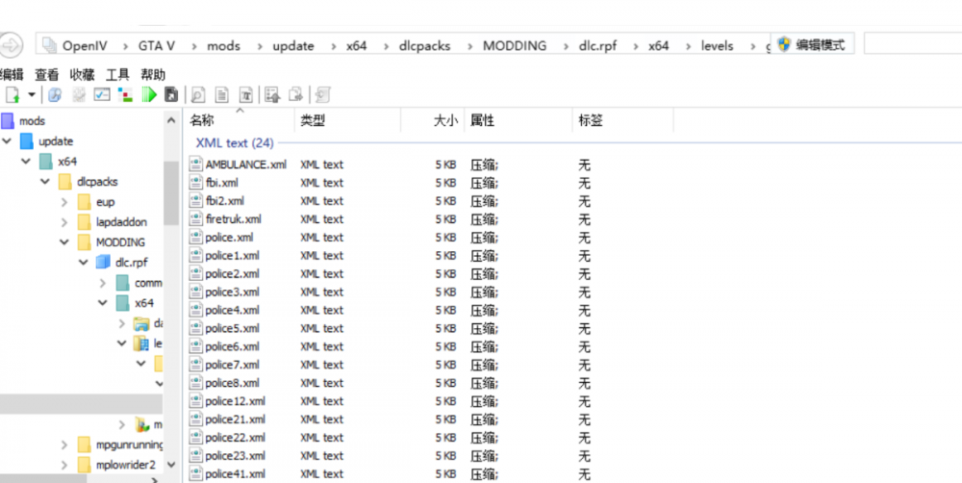962x483 pixels.
Task: Expand the mpgunrunning folder node
Action: 64,445
